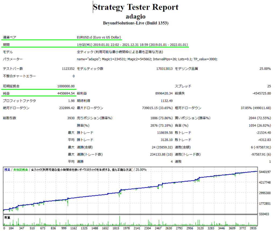Image resolution: width=275 pixels, height=231 pixels.
Task: Click the 初期証拠金 value 1000000.00
Action: click(x=66, y=86)
